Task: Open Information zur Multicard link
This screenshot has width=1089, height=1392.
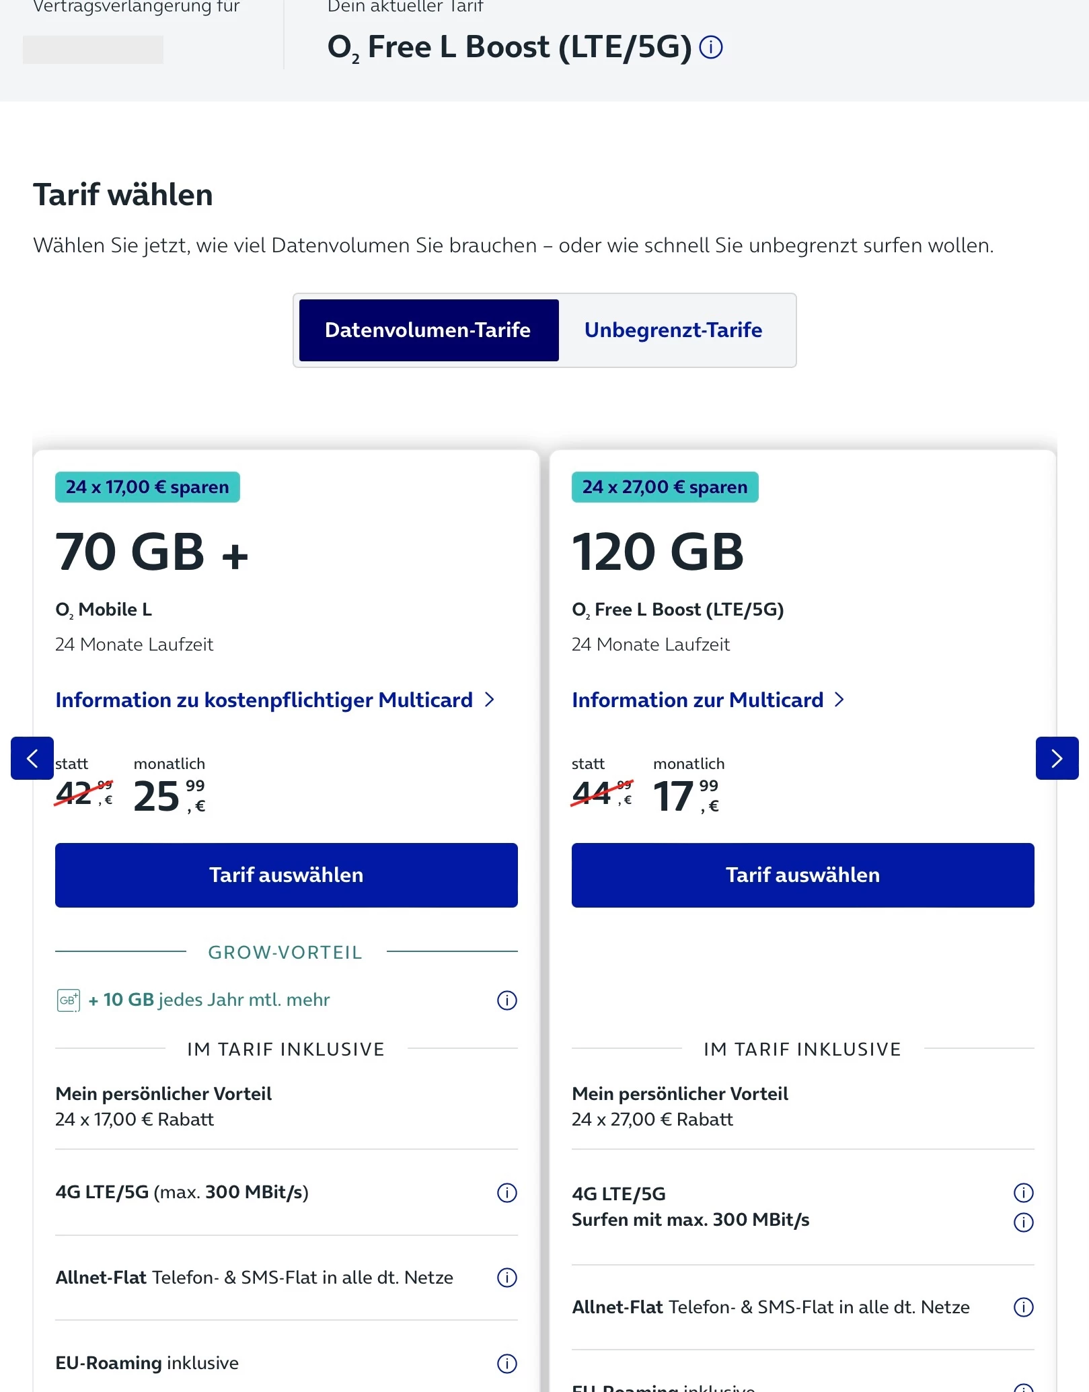Action: tap(708, 700)
